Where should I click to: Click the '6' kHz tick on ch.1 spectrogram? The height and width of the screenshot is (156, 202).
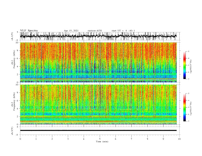[x=18, y=58]
